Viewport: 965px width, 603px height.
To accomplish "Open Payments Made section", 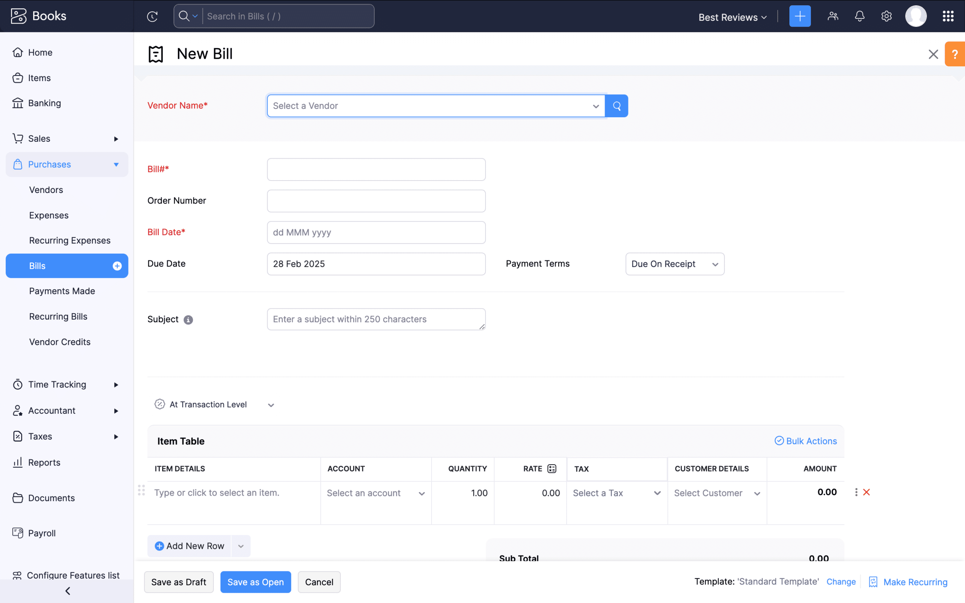I will pos(62,291).
